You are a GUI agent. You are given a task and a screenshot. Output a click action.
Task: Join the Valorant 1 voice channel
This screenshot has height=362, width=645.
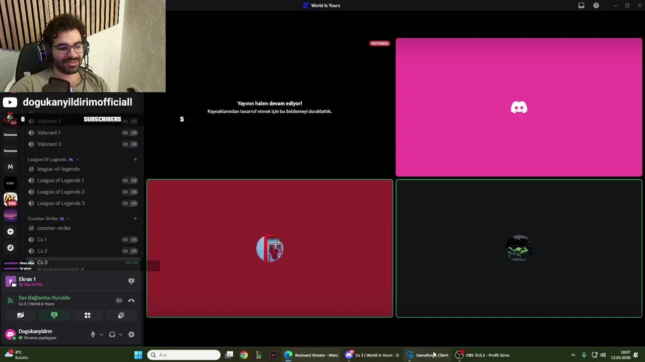(83, 133)
